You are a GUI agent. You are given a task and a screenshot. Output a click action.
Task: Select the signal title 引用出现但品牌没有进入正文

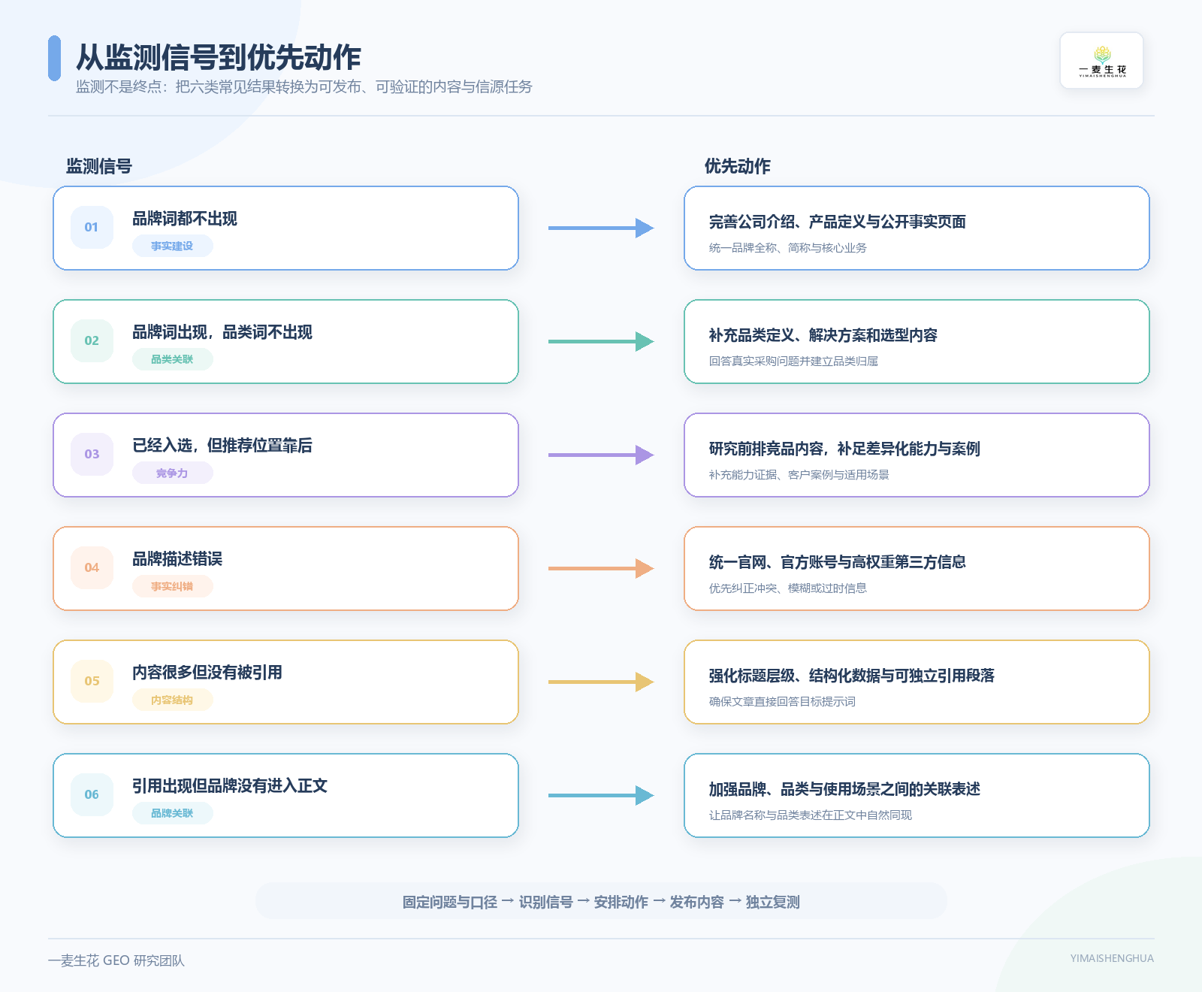point(230,786)
